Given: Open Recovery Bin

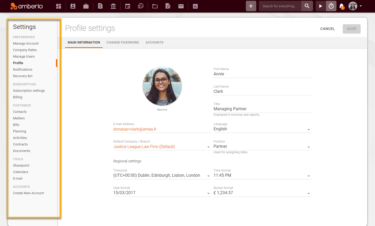Looking at the screenshot, I should coord(23,76).
